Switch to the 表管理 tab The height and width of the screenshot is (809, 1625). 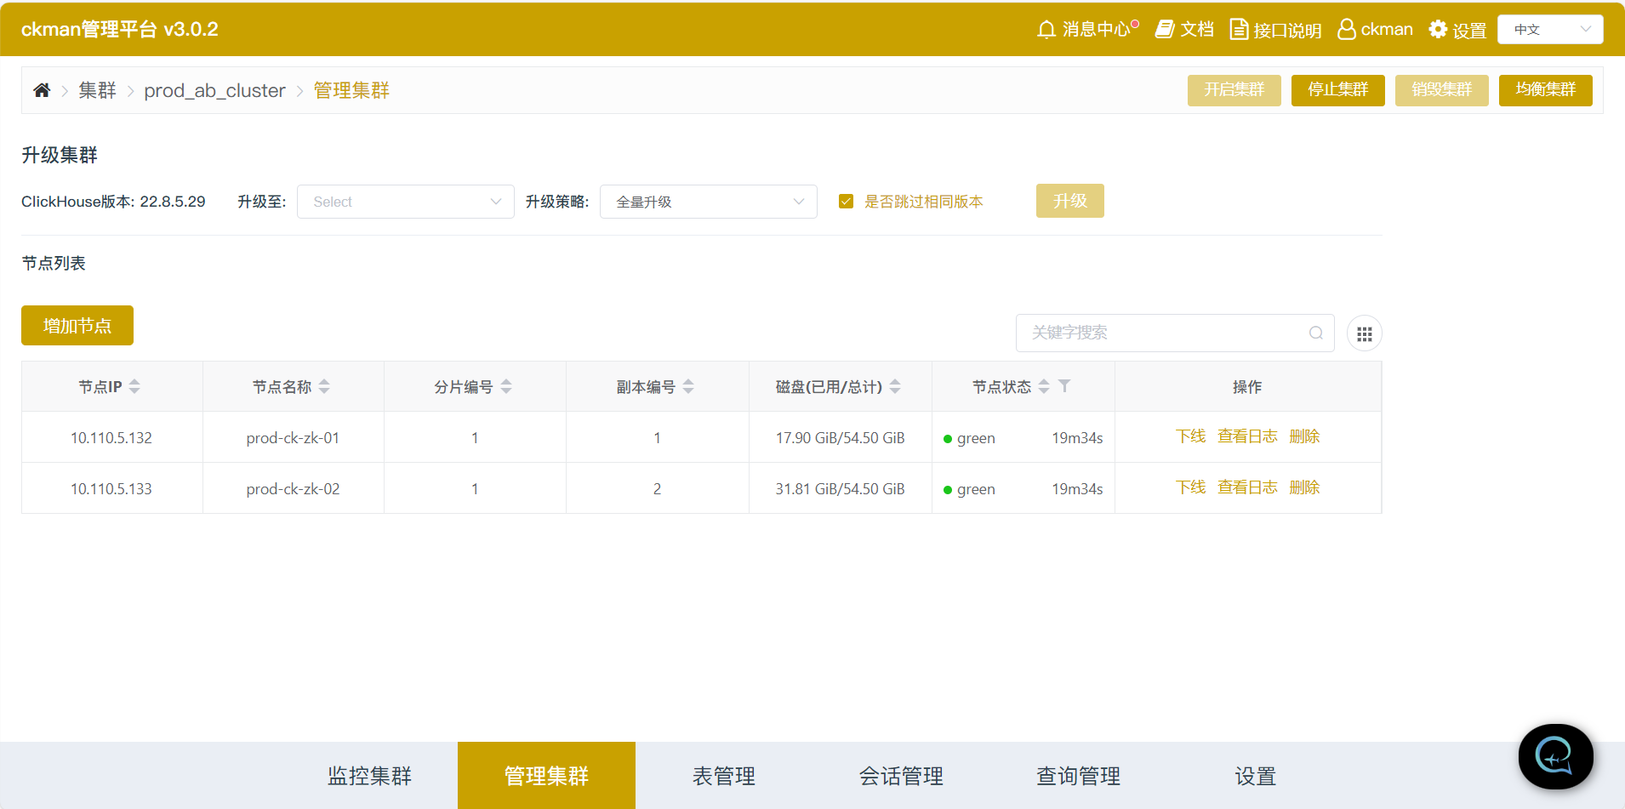pos(724,776)
